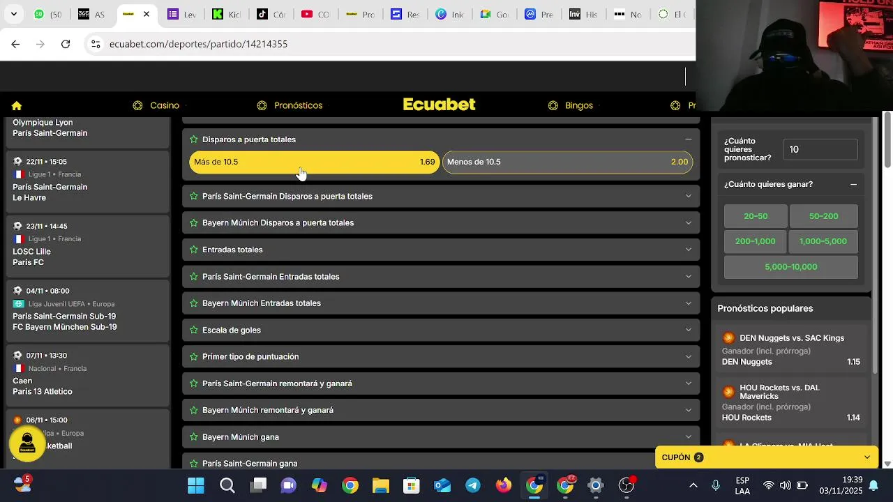Click the browser address bar URL
The width and height of the screenshot is (893, 502).
pyautogui.click(x=199, y=44)
